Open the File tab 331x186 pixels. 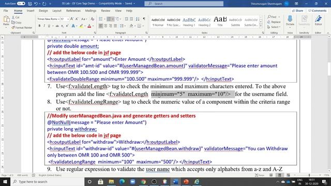coord(6,10)
